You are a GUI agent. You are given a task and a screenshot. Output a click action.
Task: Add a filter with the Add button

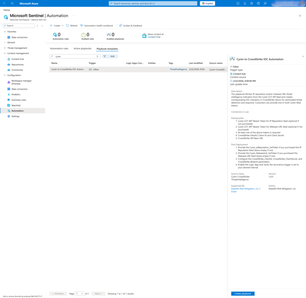(x=110, y=56)
